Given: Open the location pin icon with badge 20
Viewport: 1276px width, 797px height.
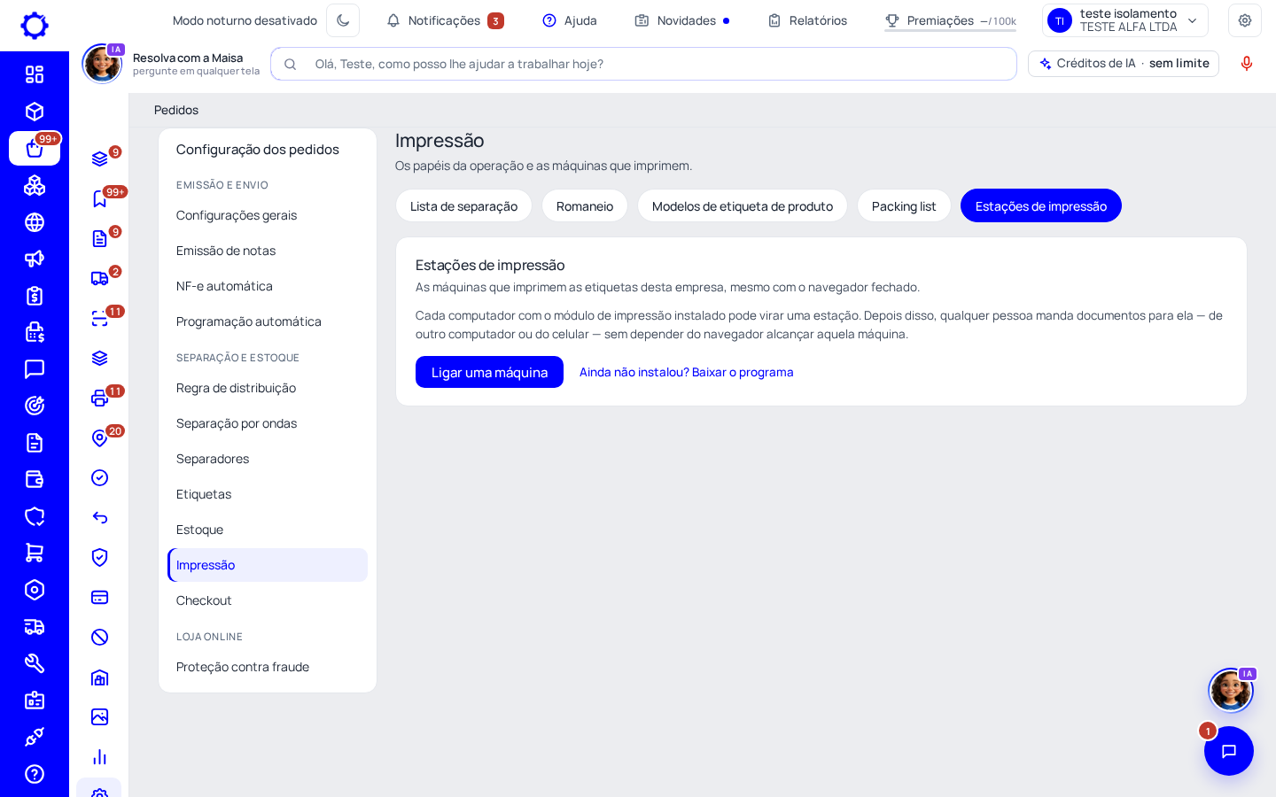Looking at the screenshot, I should click(100, 437).
